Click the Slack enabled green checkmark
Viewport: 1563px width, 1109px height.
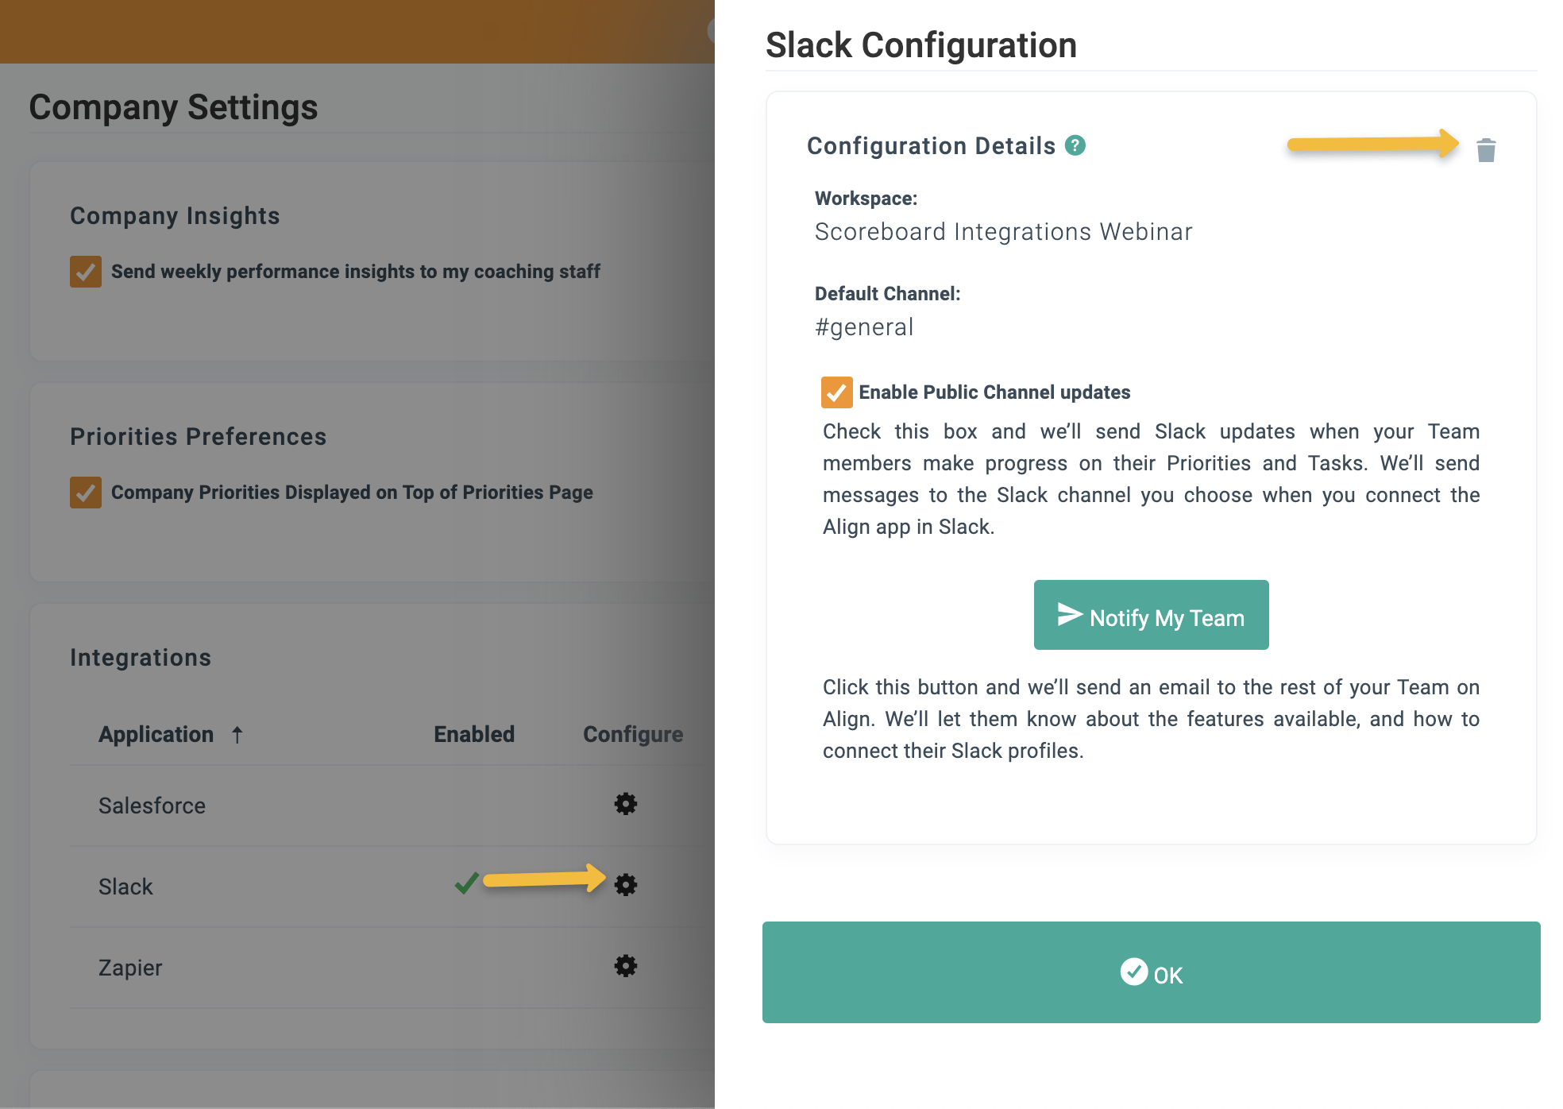[467, 883]
